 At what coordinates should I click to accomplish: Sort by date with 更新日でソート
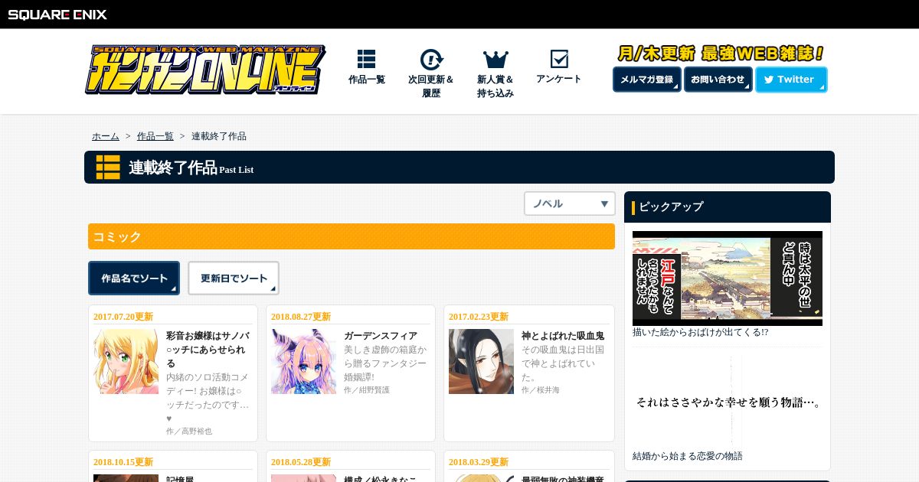(234, 278)
